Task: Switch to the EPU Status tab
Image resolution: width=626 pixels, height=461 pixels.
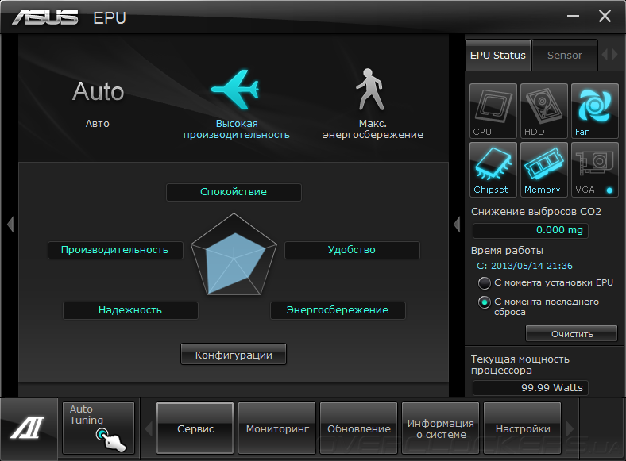Action: tap(498, 56)
